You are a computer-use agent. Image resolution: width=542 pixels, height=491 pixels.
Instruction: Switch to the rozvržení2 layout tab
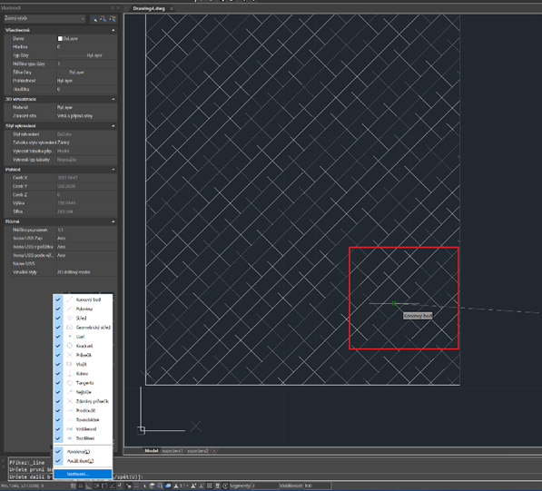tap(198, 451)
